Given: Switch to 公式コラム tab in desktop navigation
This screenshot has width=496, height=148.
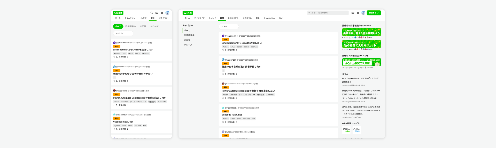Looking at the screenshot, I should (x=247, y=18).
